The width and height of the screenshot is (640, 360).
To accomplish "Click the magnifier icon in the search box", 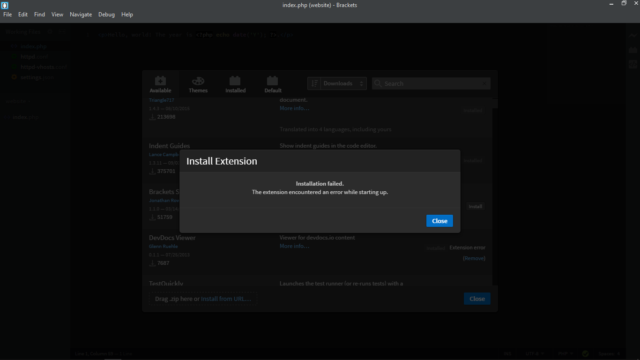I will [x=378, y=83].
